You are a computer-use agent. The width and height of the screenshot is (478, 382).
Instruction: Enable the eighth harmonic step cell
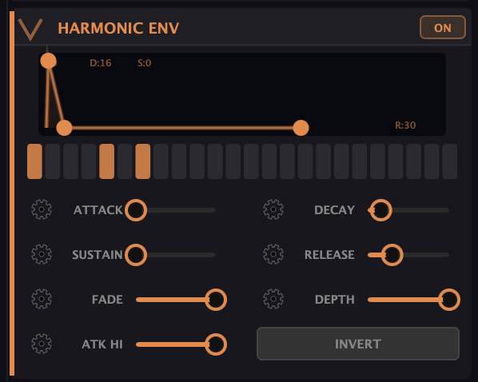tap(161, 161)
